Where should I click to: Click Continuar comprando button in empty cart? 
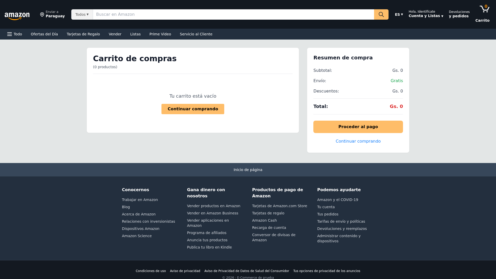pyautogui.click(x=193, y=109)
